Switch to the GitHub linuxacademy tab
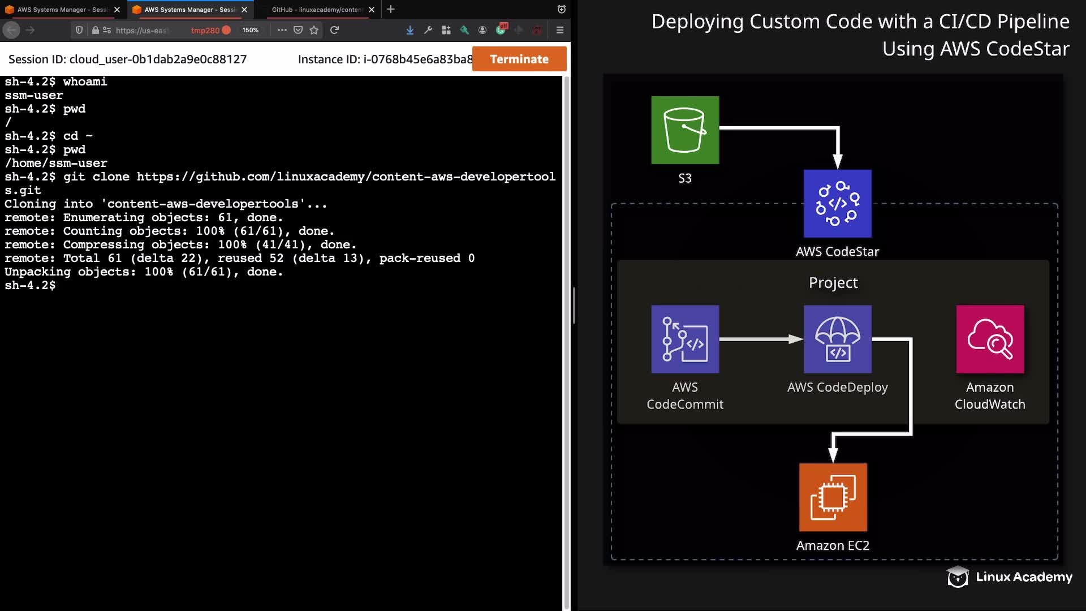This screenshot has height=611, width=1086. pyautogui.click(x=317, y=10)
